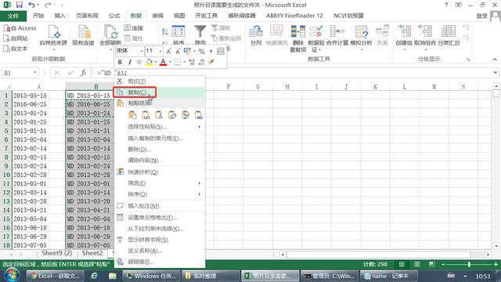The width and height of the screenshot is (501, 282).
Task: Switch to Normal view in status bar
Action: point(402,264)
